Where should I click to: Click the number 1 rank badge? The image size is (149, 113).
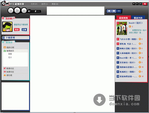[118, 23]
